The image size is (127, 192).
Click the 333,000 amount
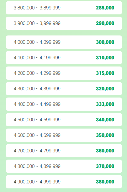tap(105, 104)
